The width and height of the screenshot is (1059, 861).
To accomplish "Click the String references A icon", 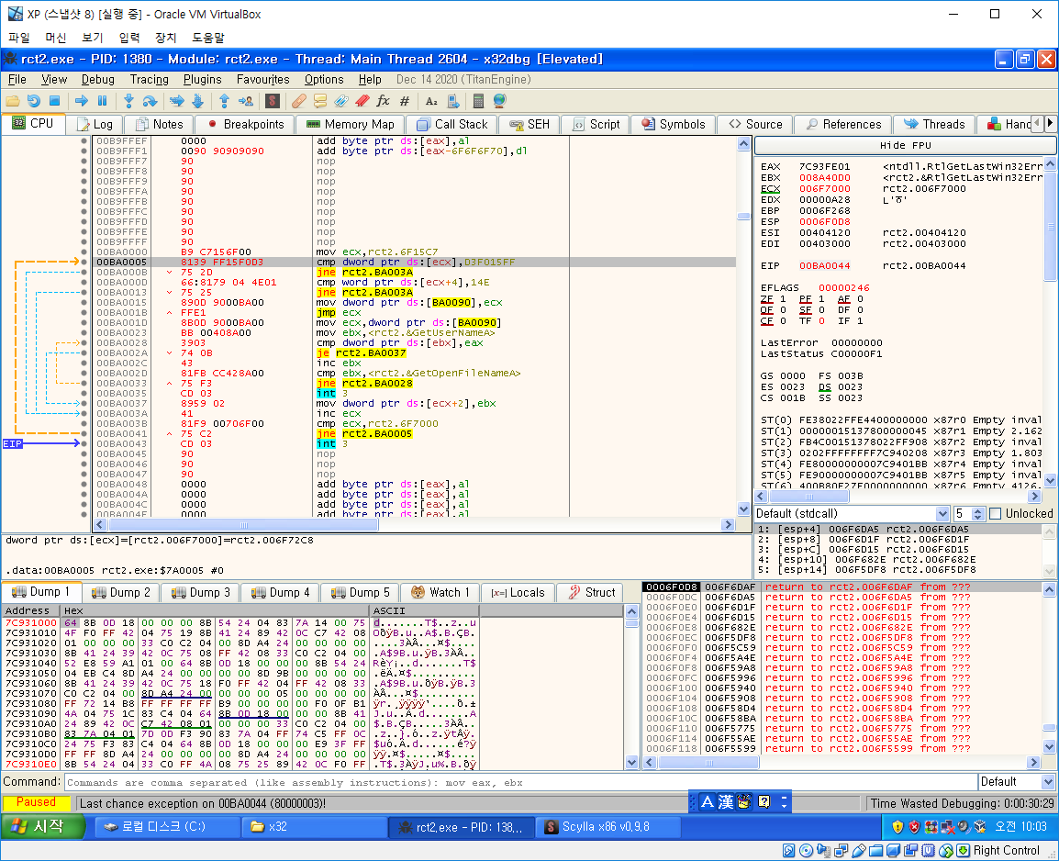I will click(431, 101).
